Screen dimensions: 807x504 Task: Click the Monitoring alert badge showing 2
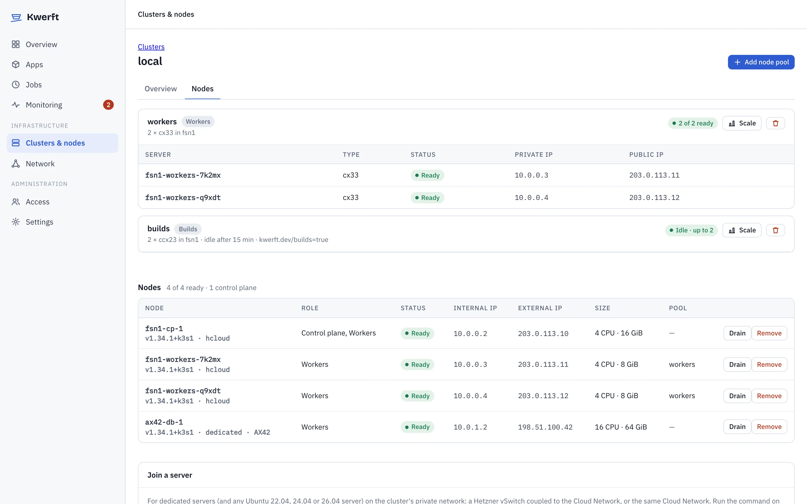pyautogui.click(x=108, y=105)
